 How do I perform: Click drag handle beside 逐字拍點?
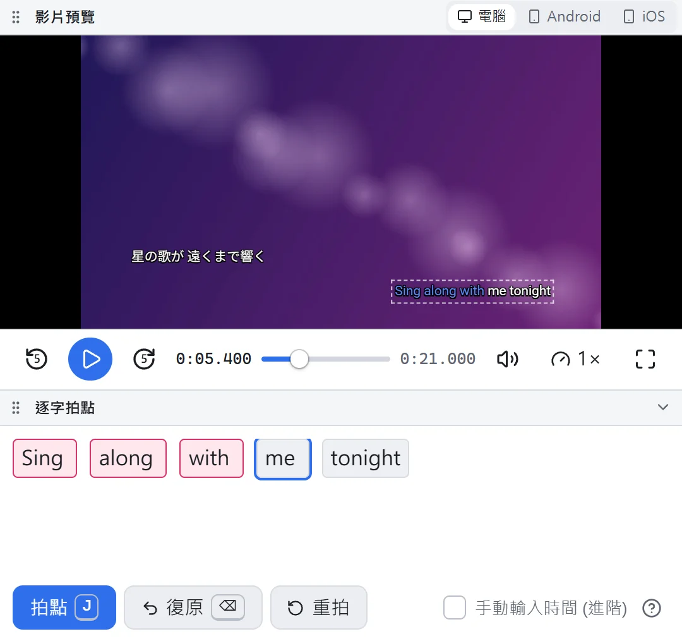point(16,408)
